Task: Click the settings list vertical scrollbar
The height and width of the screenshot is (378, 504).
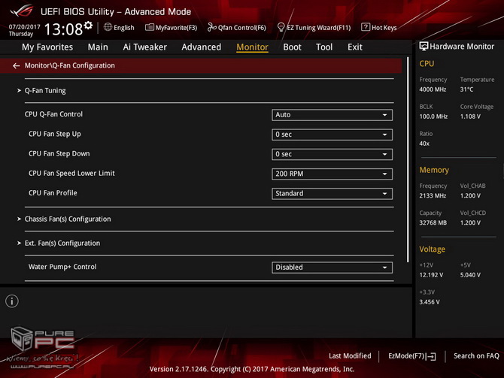Action: [408, 159]
